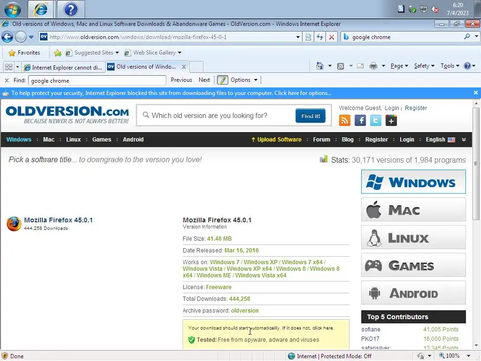Select the Games item in site navigation
481x361 pixels.
(102, 140)
